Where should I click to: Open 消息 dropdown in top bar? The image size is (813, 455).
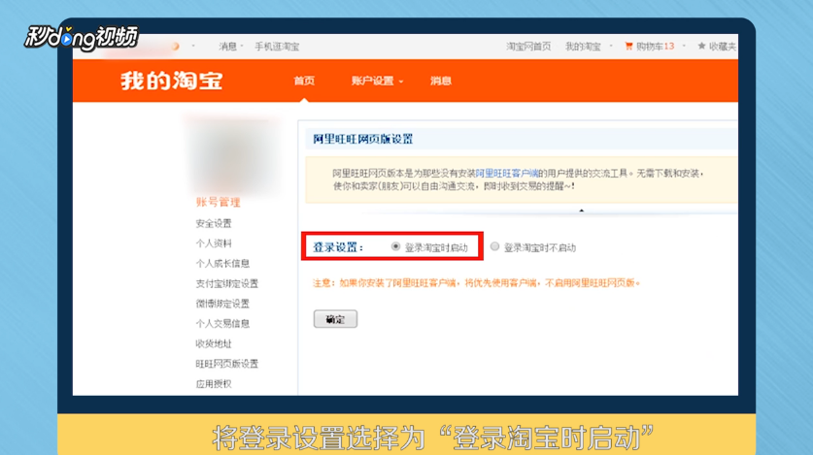230,47
